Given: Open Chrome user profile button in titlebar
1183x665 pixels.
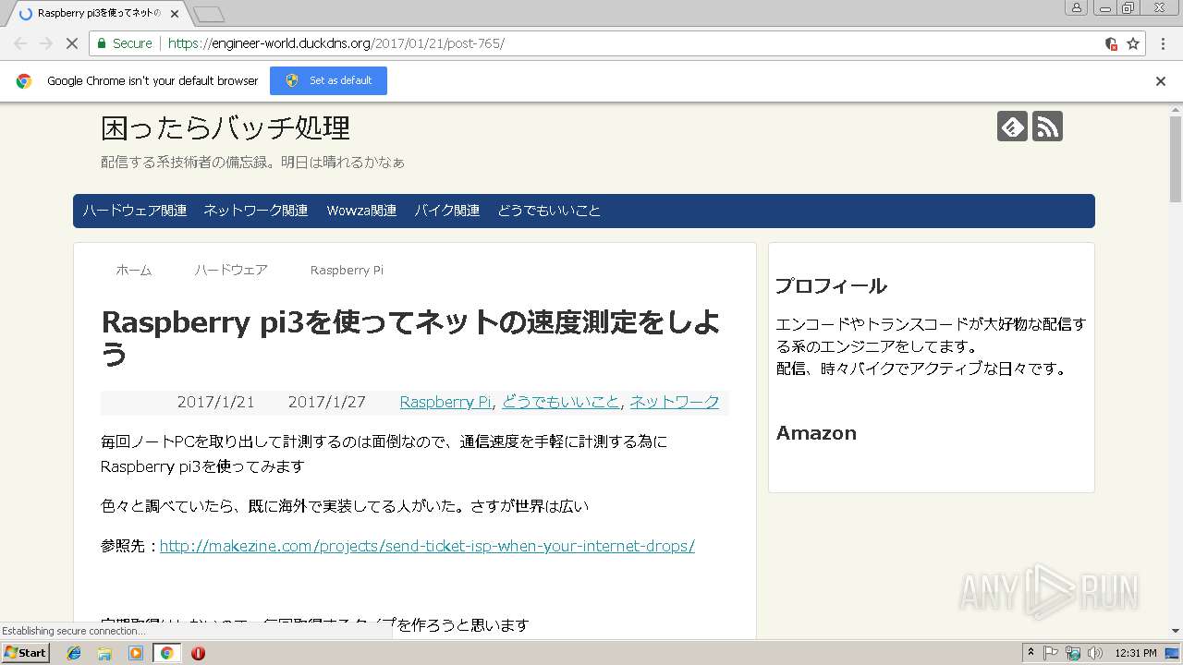Looking at the screenshot, I should point(1076,7).
